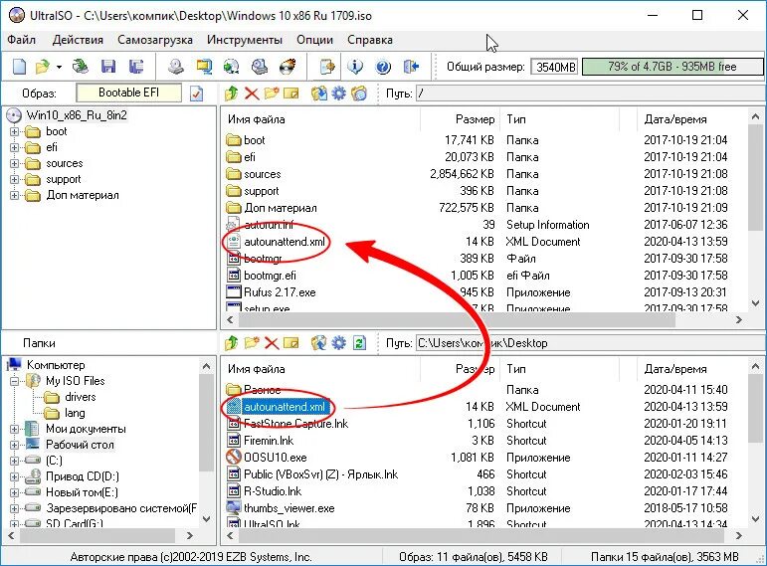Click the Bootable EFI image type field
Image resolution: width=767 pixels, height=566 pixels.
point(128,93)
